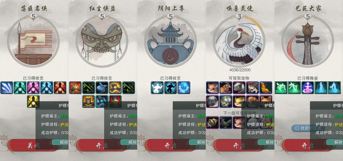Select the pug dog pet icon

coord(212,101)
